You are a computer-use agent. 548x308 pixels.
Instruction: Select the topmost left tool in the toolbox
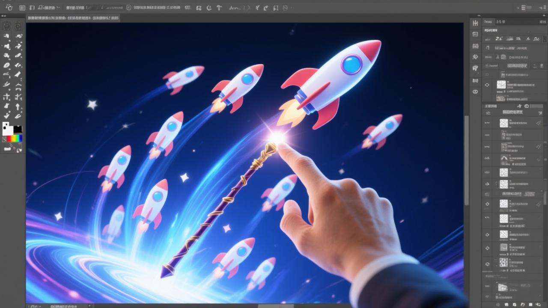tap(7, 27)
